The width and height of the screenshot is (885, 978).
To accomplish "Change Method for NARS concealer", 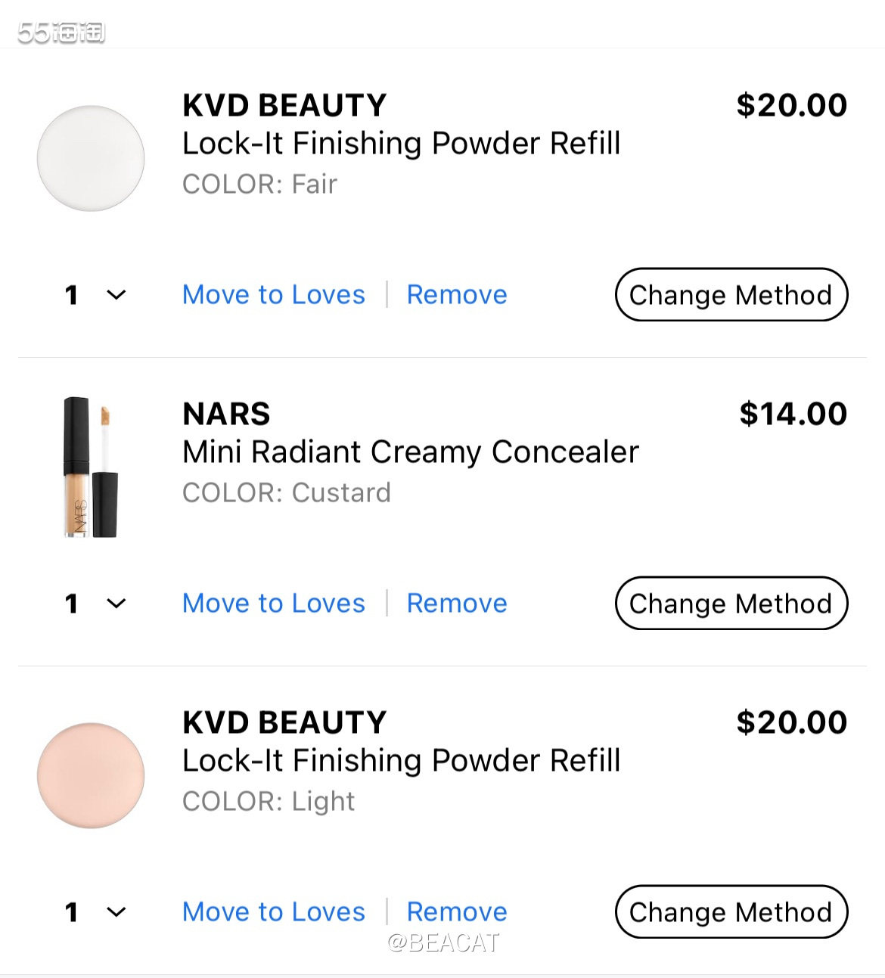I will point(731,604).
